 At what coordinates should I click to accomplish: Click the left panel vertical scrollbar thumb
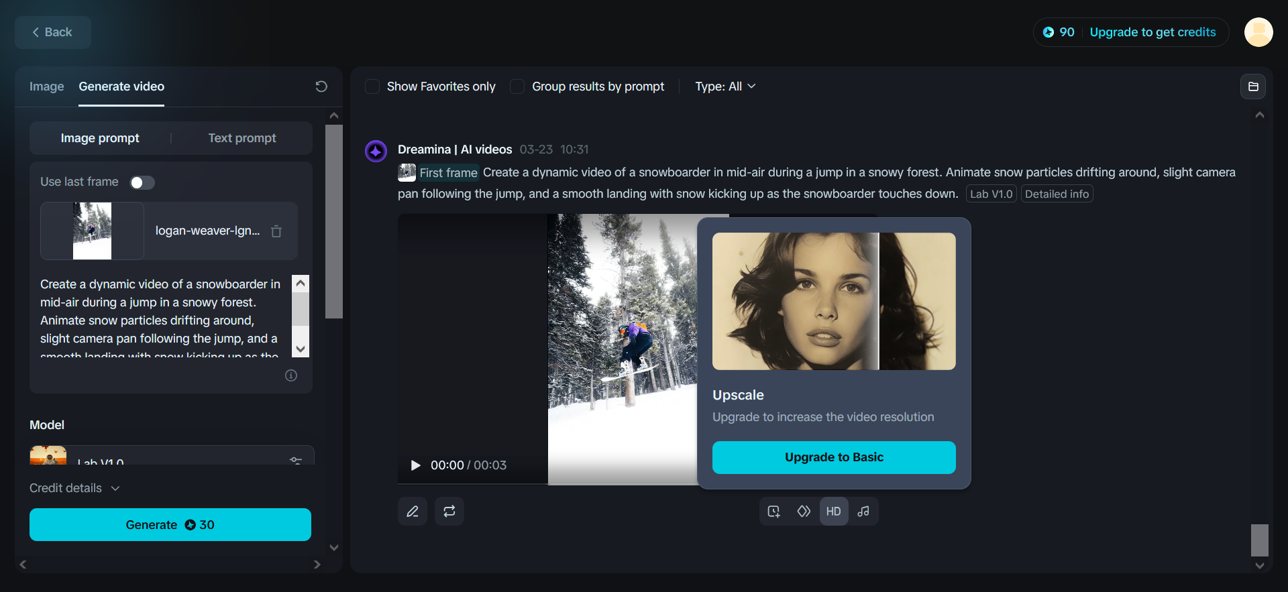[334, 221]
